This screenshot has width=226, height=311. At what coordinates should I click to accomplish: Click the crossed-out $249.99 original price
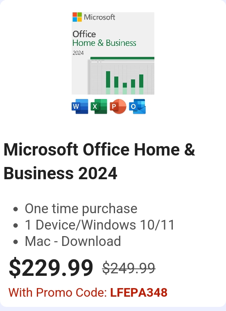pos(129,268)
